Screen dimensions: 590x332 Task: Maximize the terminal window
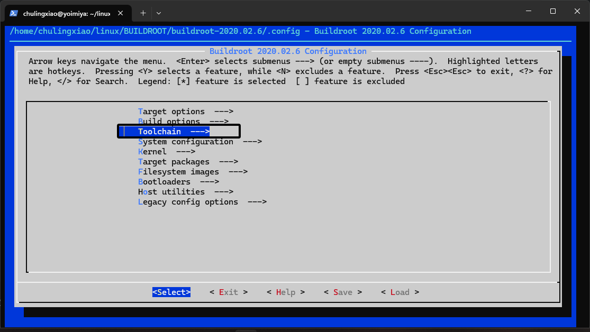click(553, 11)
